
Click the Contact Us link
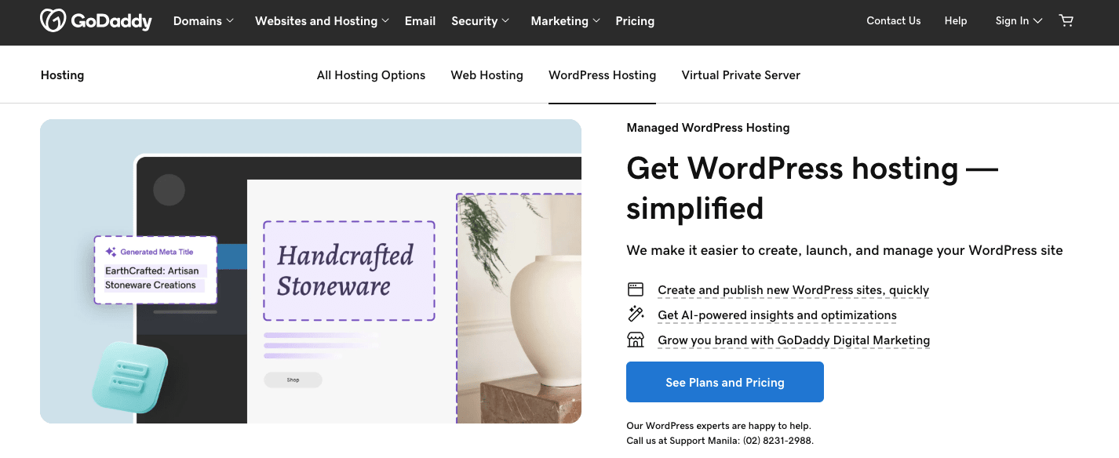click(893, 21)
